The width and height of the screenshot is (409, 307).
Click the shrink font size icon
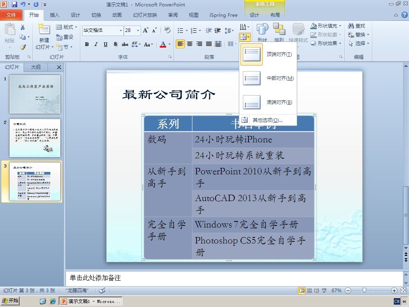[x=155, y=30]
